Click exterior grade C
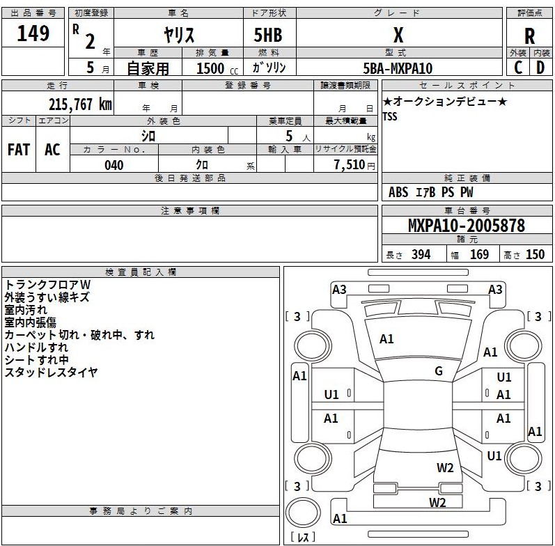The height and width of the screenshot is (546, 555). point(518,68)
